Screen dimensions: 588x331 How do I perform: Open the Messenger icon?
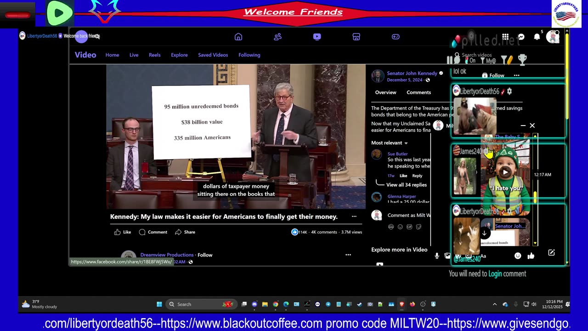521,37
